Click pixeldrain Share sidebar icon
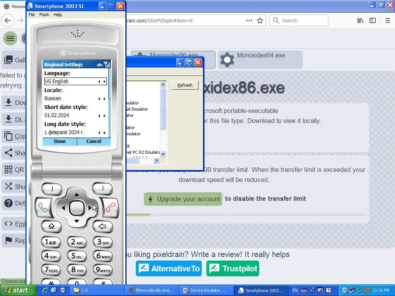 tap(8, 153)
